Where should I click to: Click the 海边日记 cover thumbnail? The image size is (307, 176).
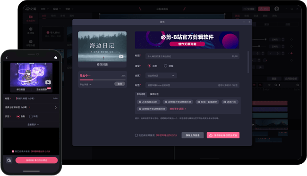[x=102, y=47]
